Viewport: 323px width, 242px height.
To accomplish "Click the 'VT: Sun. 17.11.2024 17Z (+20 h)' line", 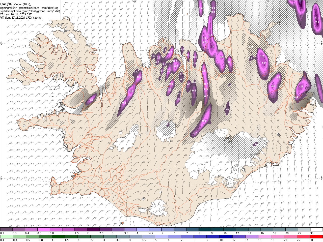I will (x=20, y=18).
